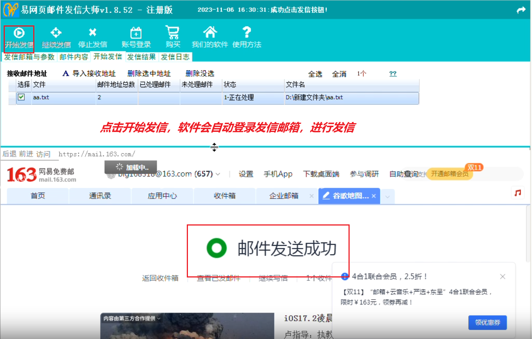Click the mail.163.com URL address field
532x339 pixels.
(x=97, y=154)
